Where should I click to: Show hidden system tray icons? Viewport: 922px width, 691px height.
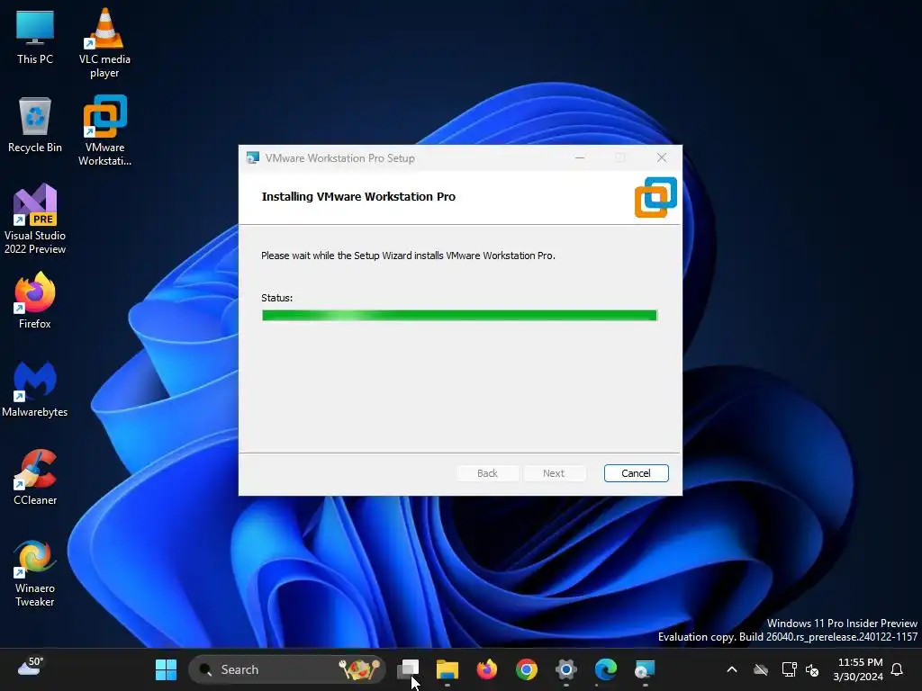pyautogui.click(x=732, y=669)
